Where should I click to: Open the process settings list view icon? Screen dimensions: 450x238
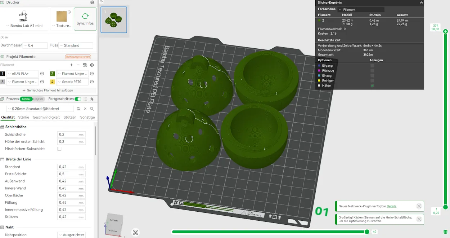pyautogui.click(x=85, y=99)
